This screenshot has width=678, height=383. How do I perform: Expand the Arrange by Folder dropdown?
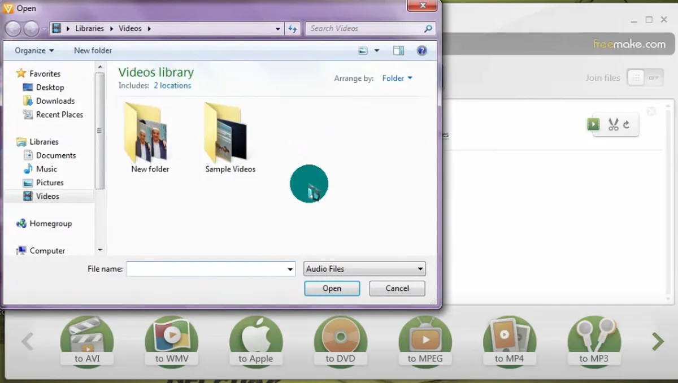click(397, 79)
